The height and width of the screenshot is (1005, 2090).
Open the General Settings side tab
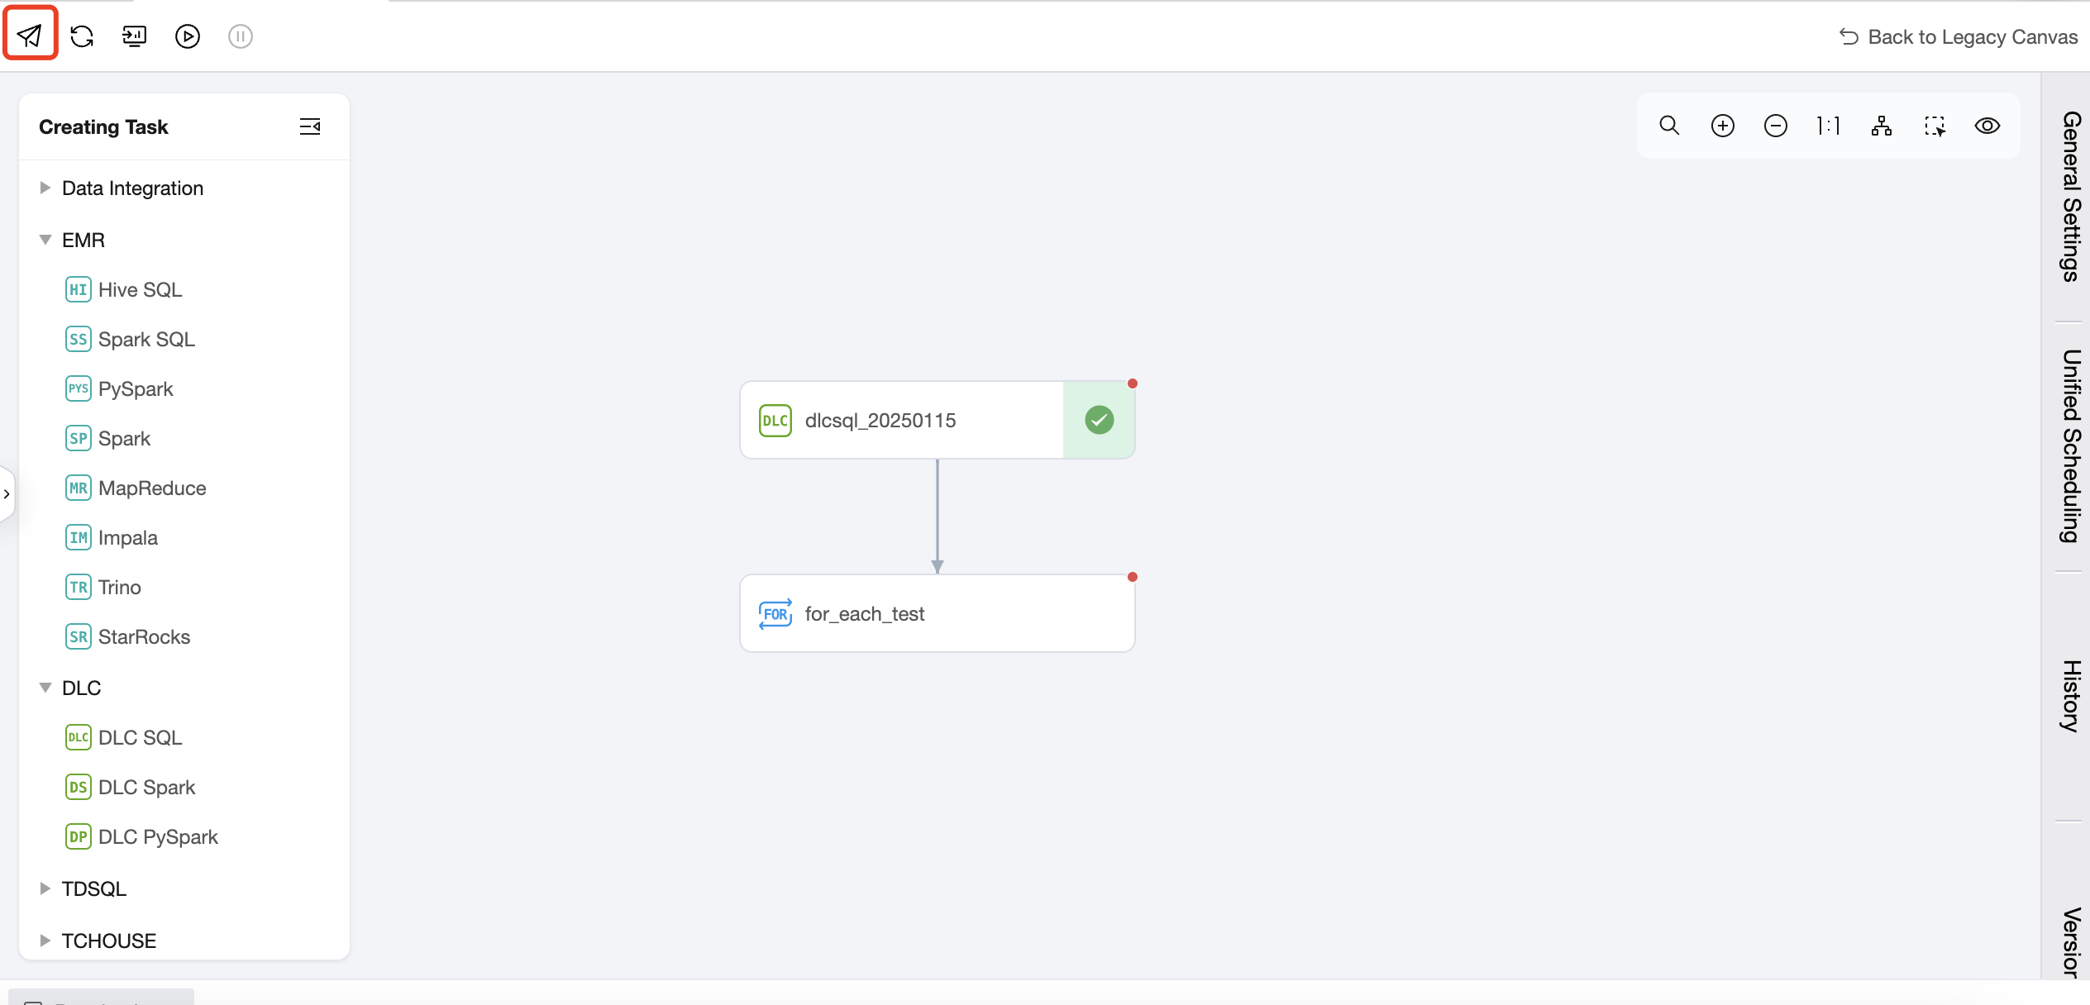(x=2069, y=197)
